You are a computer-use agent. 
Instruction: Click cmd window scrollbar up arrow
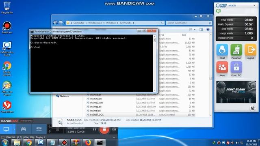click(155, 36)
